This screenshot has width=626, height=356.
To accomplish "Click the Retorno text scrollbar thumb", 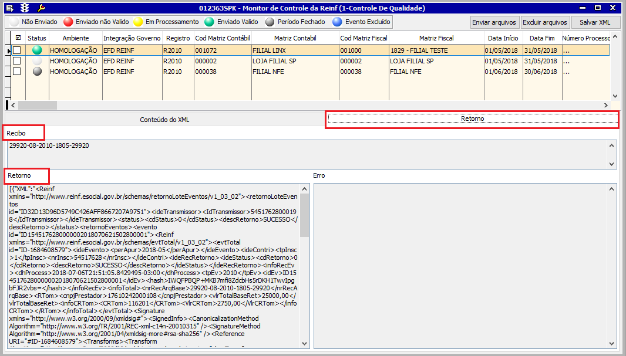I will tap(304, 215).
